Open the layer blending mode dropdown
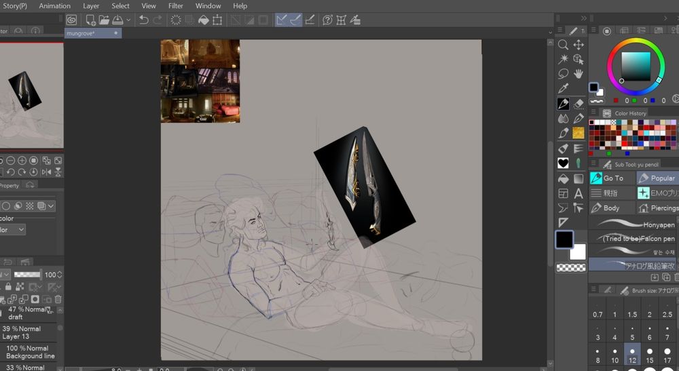Screen dimensions: 679x371 pos(5,275)
